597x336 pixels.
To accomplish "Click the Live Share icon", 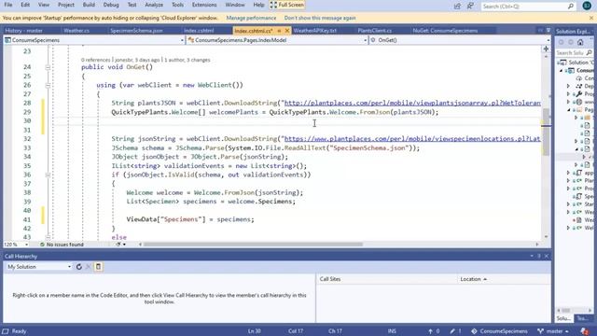I will pos(457,6).
